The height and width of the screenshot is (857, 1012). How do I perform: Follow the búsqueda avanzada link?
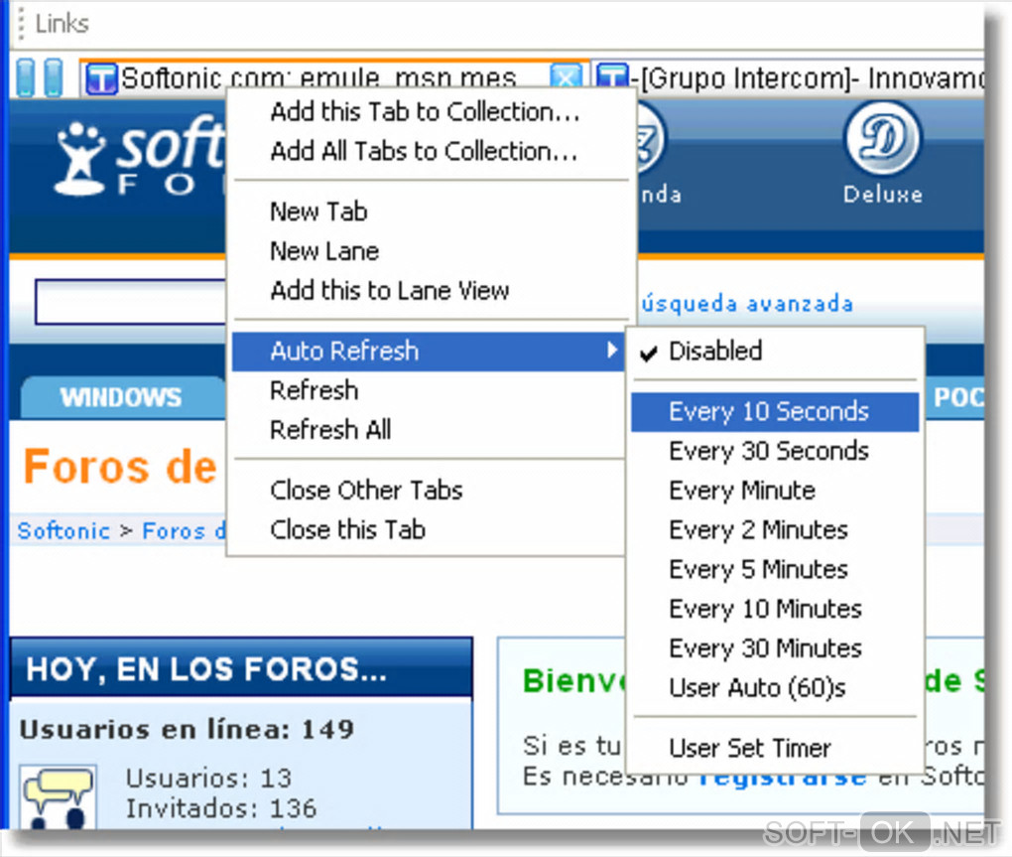(747, 302)
